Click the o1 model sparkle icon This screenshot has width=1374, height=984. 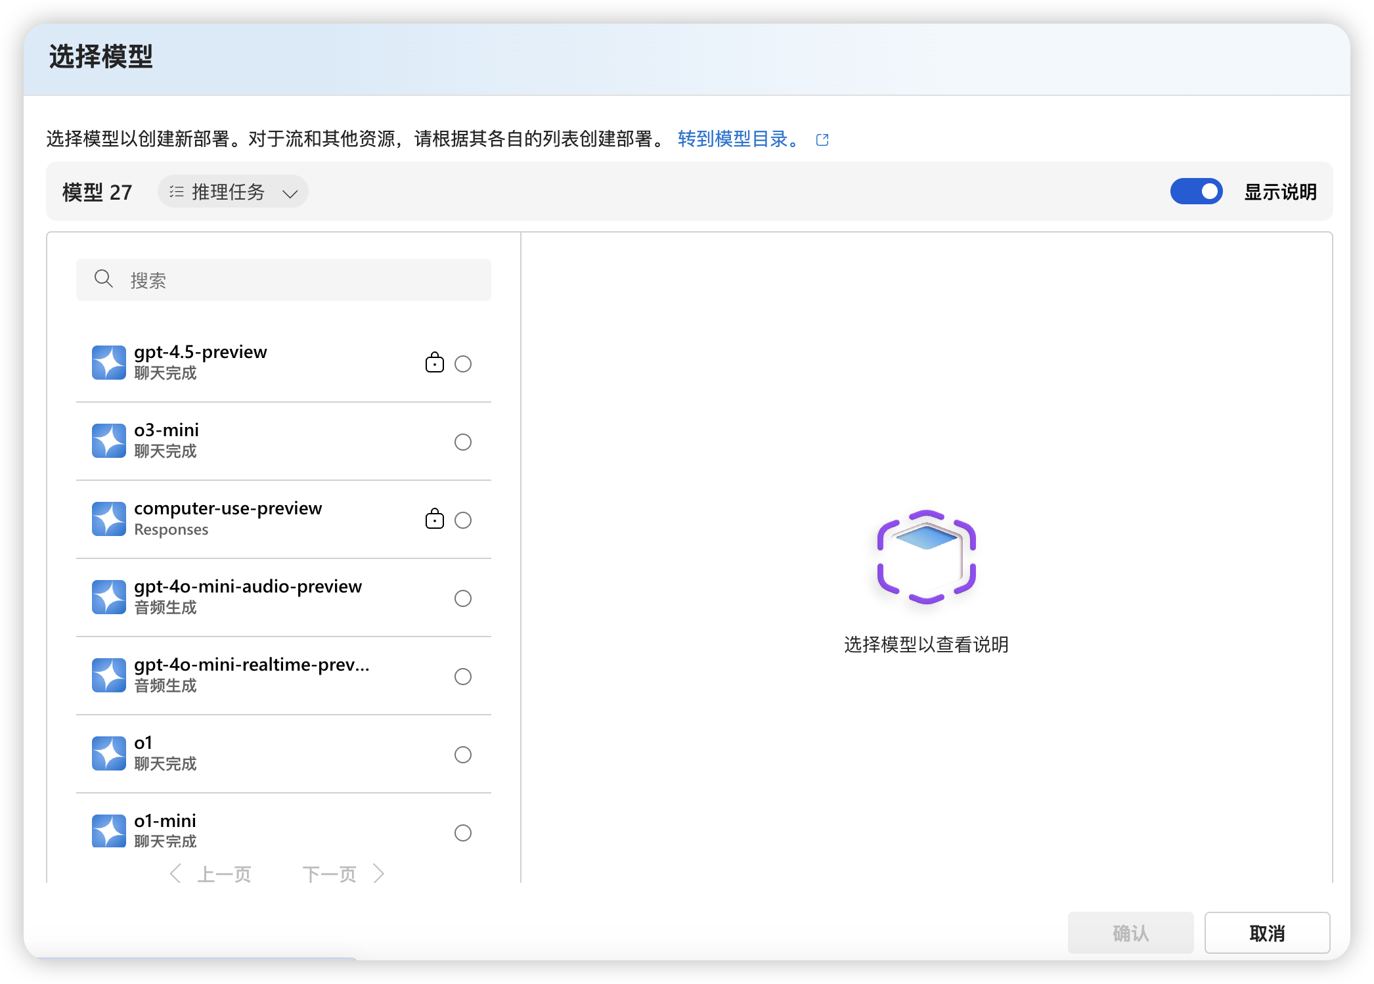pyautogui.click(x=109, y=753)
